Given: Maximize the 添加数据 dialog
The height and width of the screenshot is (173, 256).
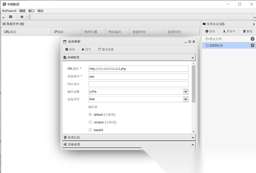Looking at the screenshot, I should [190, 42].
